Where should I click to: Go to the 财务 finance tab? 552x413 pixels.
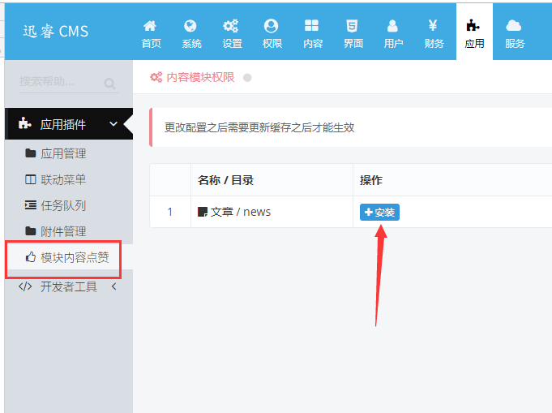coord(434,34)
